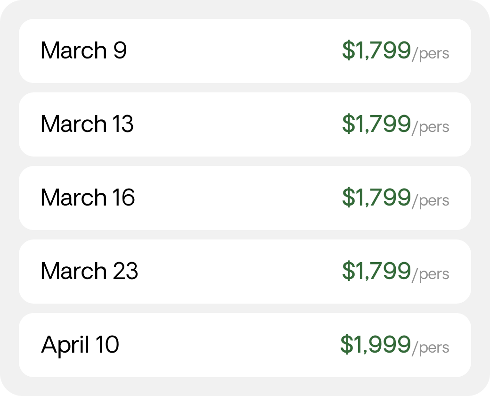Select the March 13 departure row
This screenshot has width=490, height=396.
245,124
